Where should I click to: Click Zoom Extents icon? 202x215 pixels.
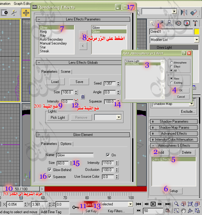[x=190, y=204]
